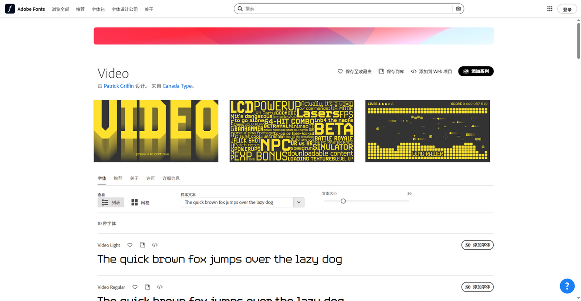
Task: Open 保存到库 save to library option
Action: [391, 71]
